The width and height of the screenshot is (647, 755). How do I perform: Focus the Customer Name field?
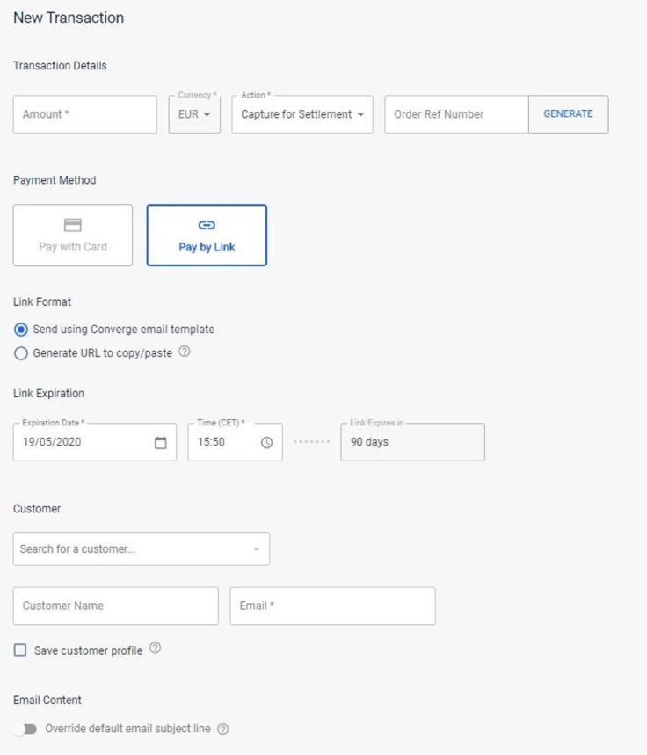coord(116,606)
